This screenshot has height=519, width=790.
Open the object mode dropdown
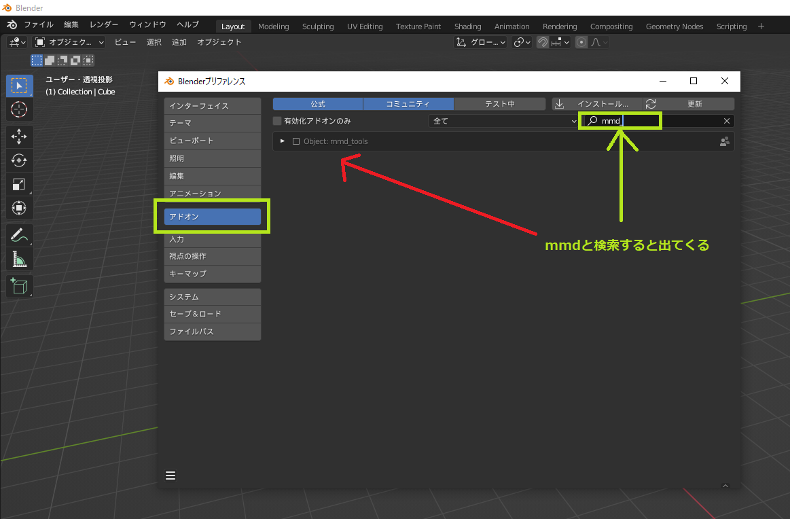click(69, 42)
